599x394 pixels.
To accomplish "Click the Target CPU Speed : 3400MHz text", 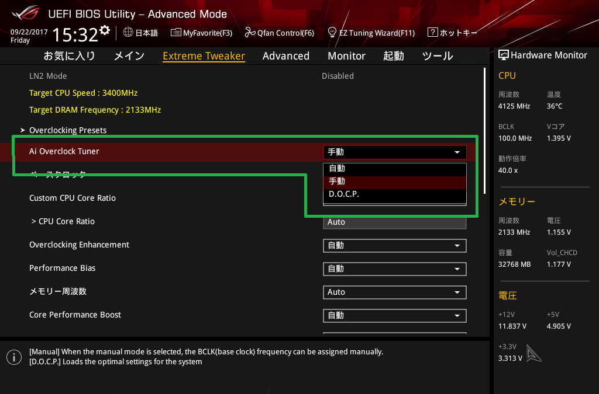I will 83,93.
